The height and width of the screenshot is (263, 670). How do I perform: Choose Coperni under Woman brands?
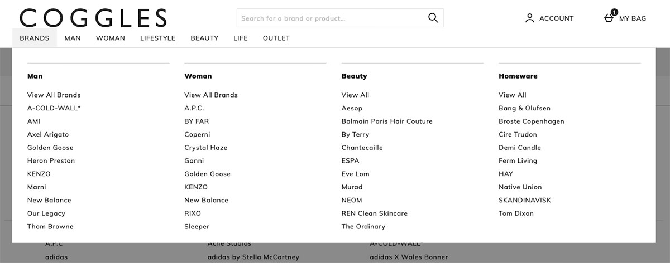click(x=197, y=134)
